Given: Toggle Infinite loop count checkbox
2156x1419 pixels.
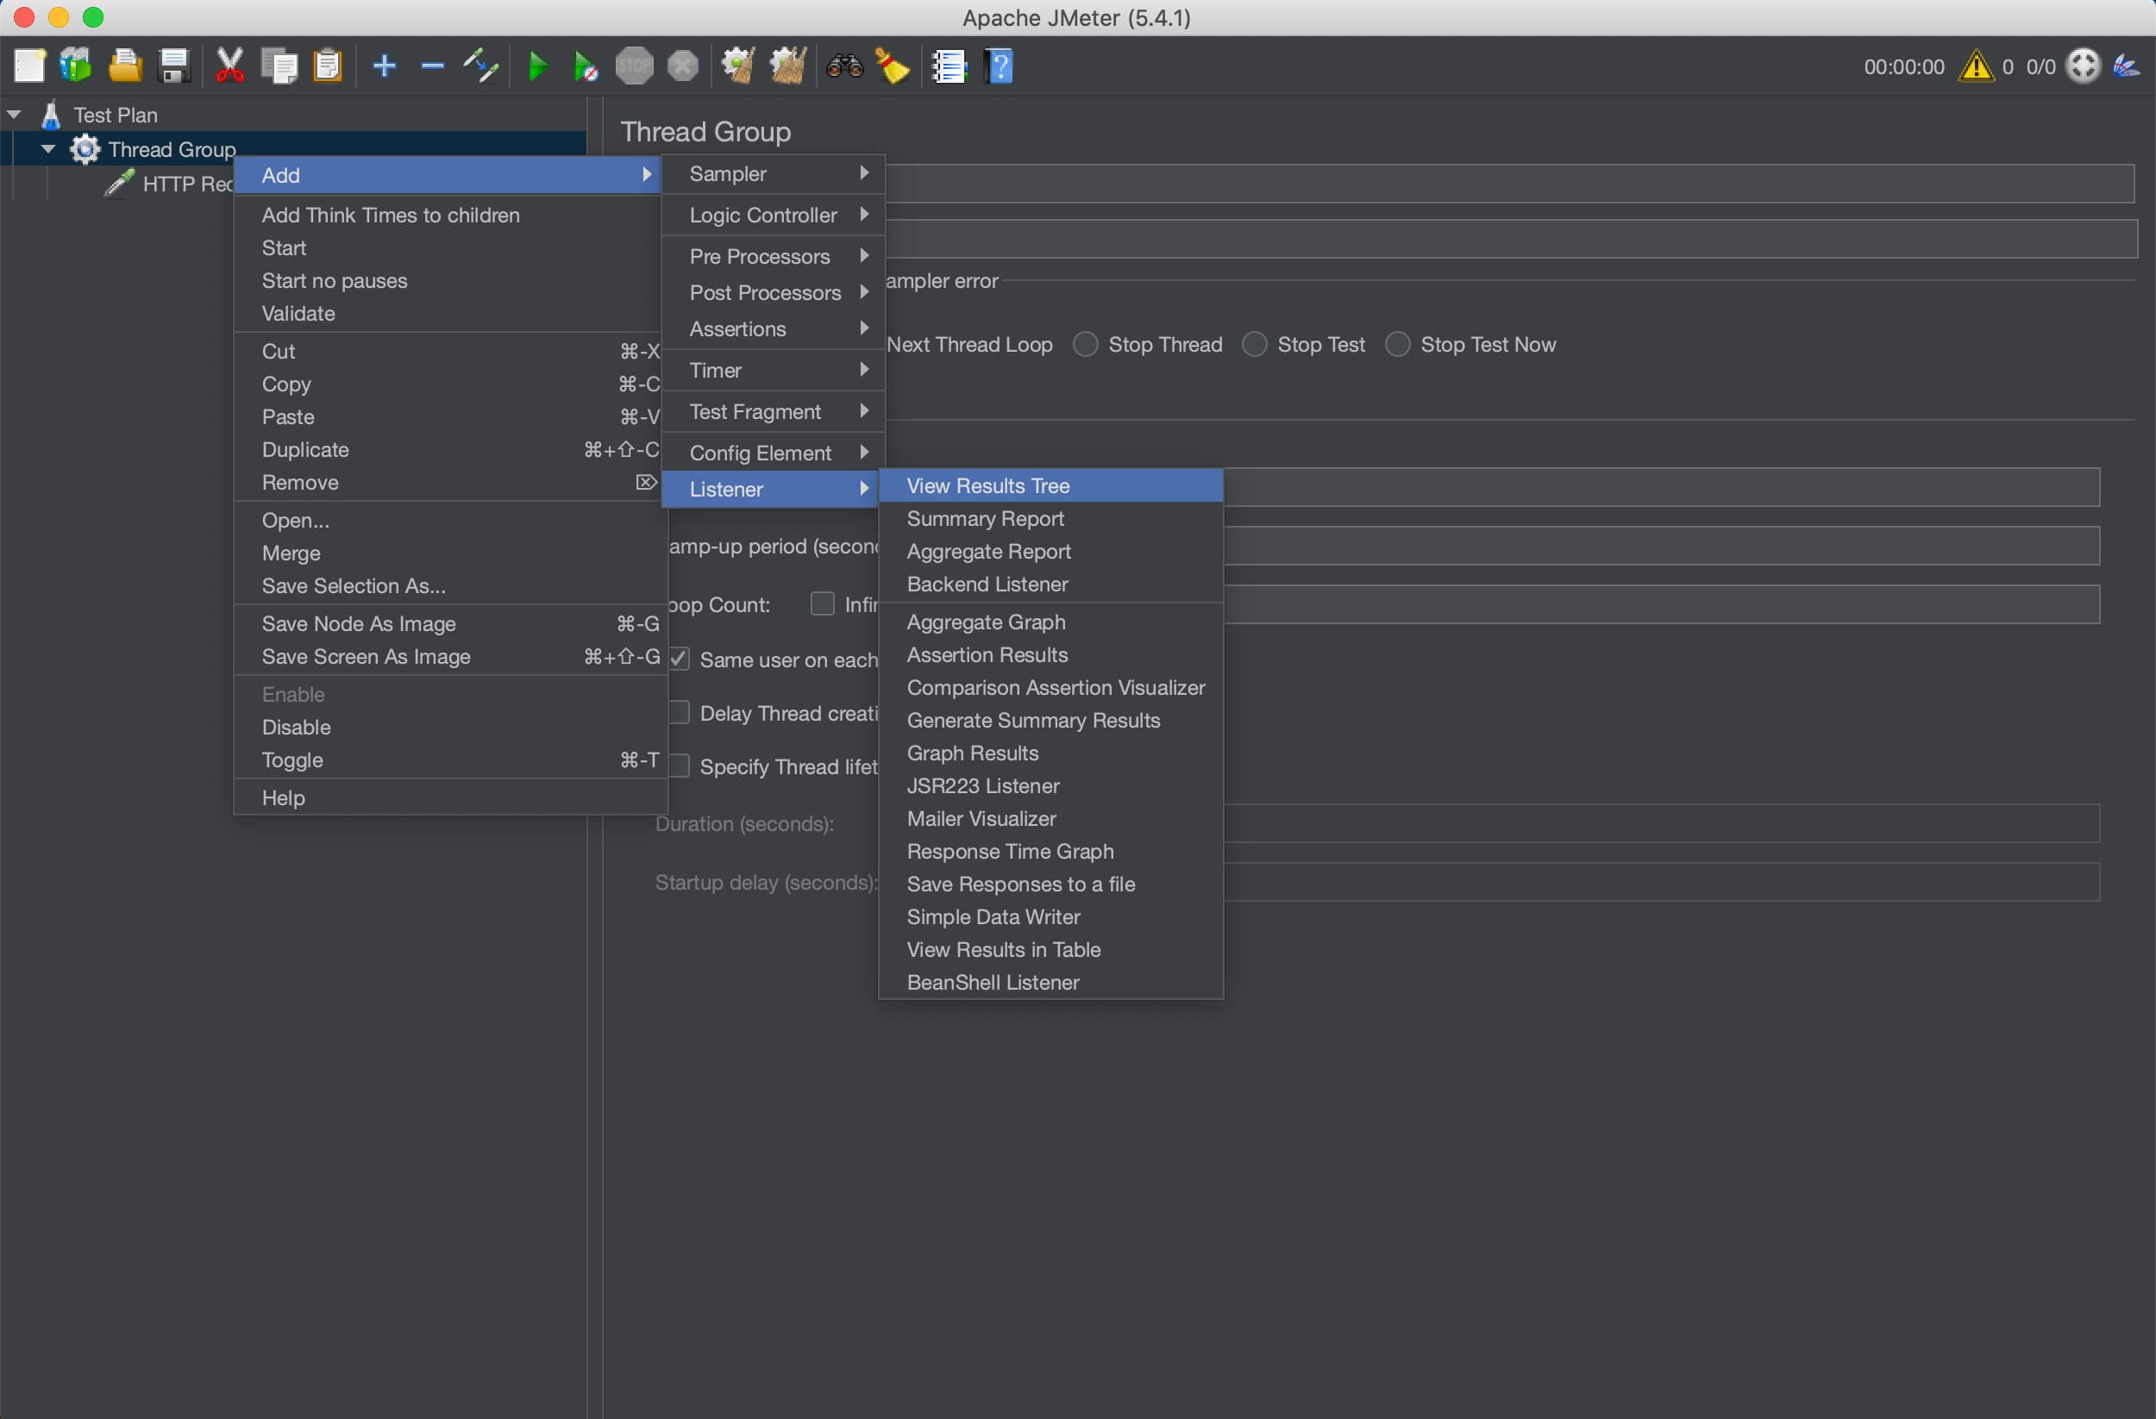Looking at the screenshot, I should 824,605.
